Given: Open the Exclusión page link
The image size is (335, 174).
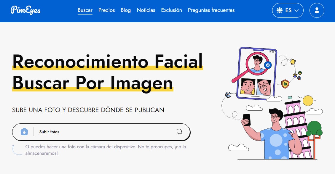Looking at the screenshot, I should pos(171,10).
